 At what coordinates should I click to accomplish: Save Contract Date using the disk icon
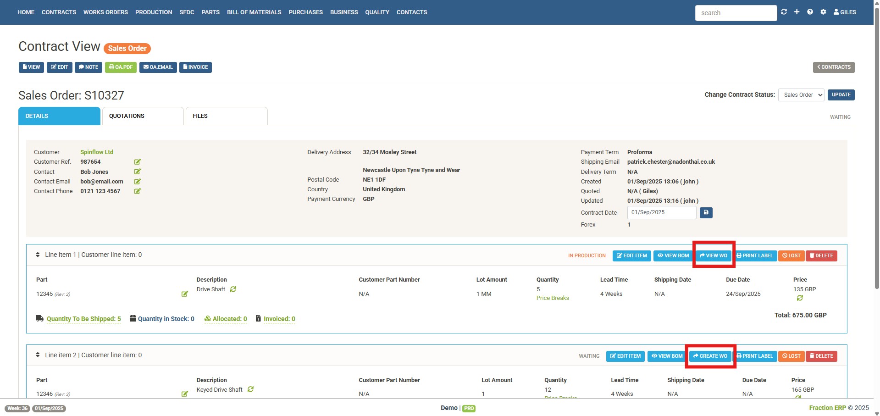pyautogui.click(x=706, y=212)
